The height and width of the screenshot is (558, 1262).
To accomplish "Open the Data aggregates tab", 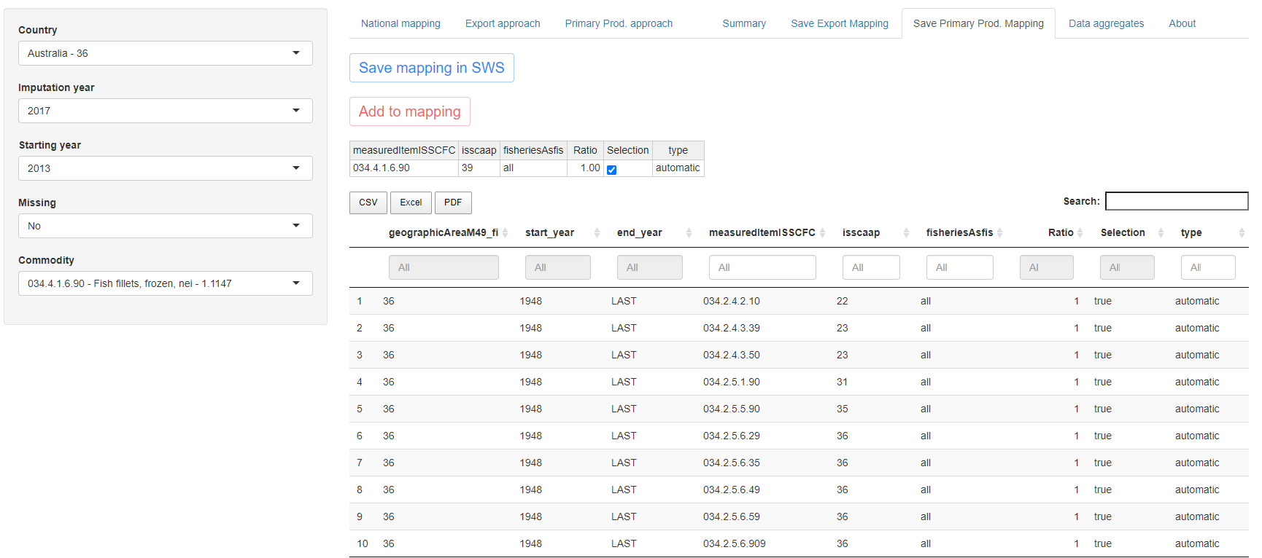I will pos(1106,23).
